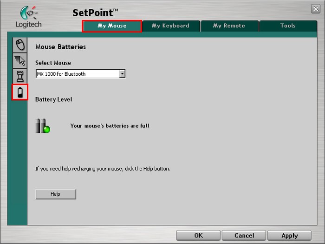Open the Tools tab
The width and height of the screenshot is (325, 244).
[x=288, y=26]
